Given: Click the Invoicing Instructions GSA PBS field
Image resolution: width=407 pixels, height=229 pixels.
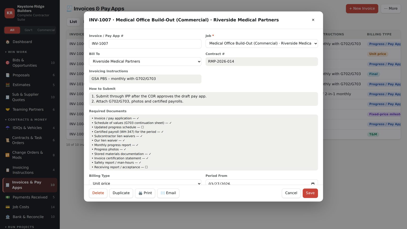Looking at the screenshot, I should 145,79.
